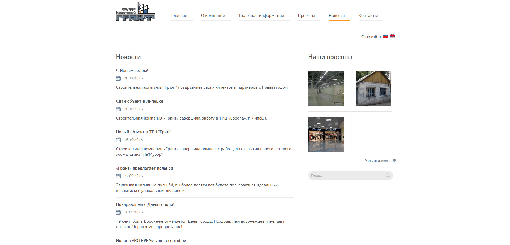Click the date text 22.09.2015

click(x=134, y=176)
